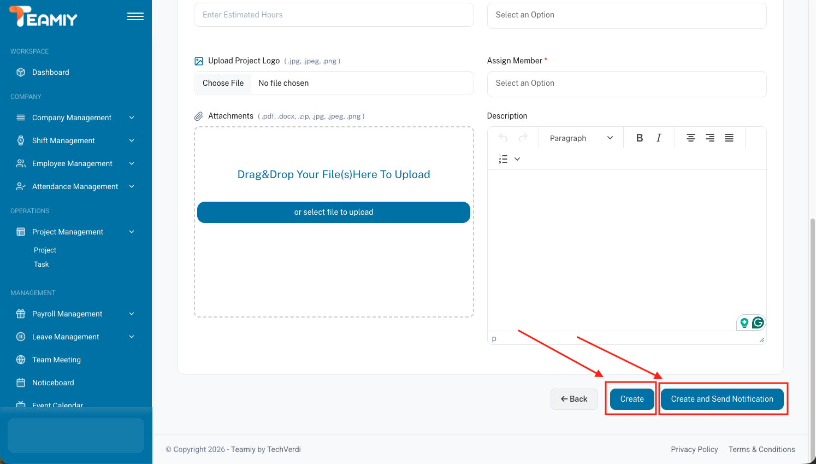Screen dimensions: 816x464
Task: Center align text in Description editor
Action: [690, 138]
